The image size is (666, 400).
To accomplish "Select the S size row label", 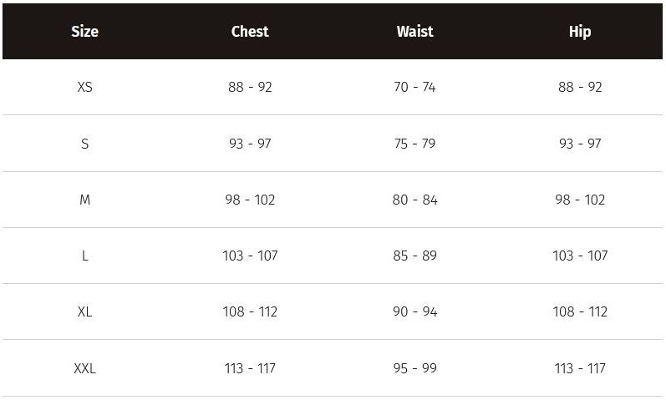I will coord(85,144).
